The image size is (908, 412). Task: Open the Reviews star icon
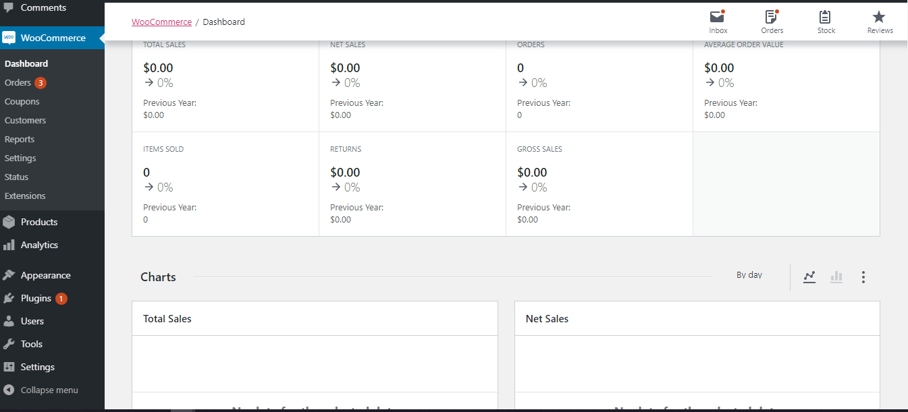[x=879, y=17]
